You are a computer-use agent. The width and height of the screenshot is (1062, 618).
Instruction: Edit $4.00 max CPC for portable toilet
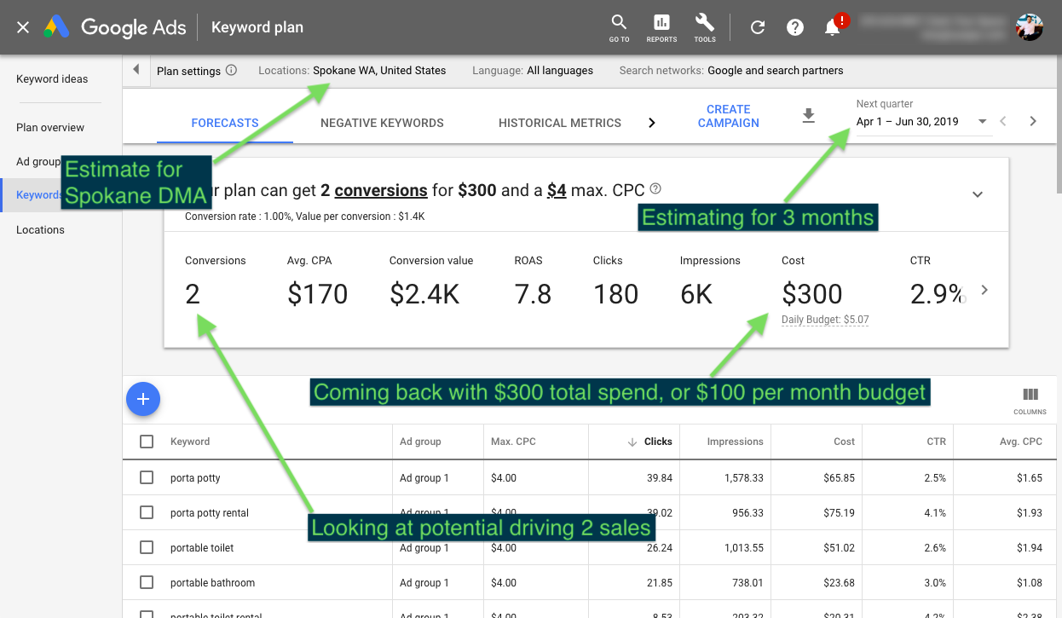click(504, 548)
